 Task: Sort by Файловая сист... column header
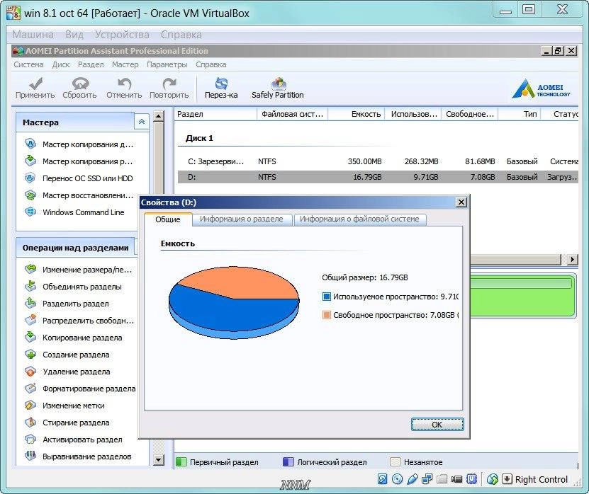point(292,114)
